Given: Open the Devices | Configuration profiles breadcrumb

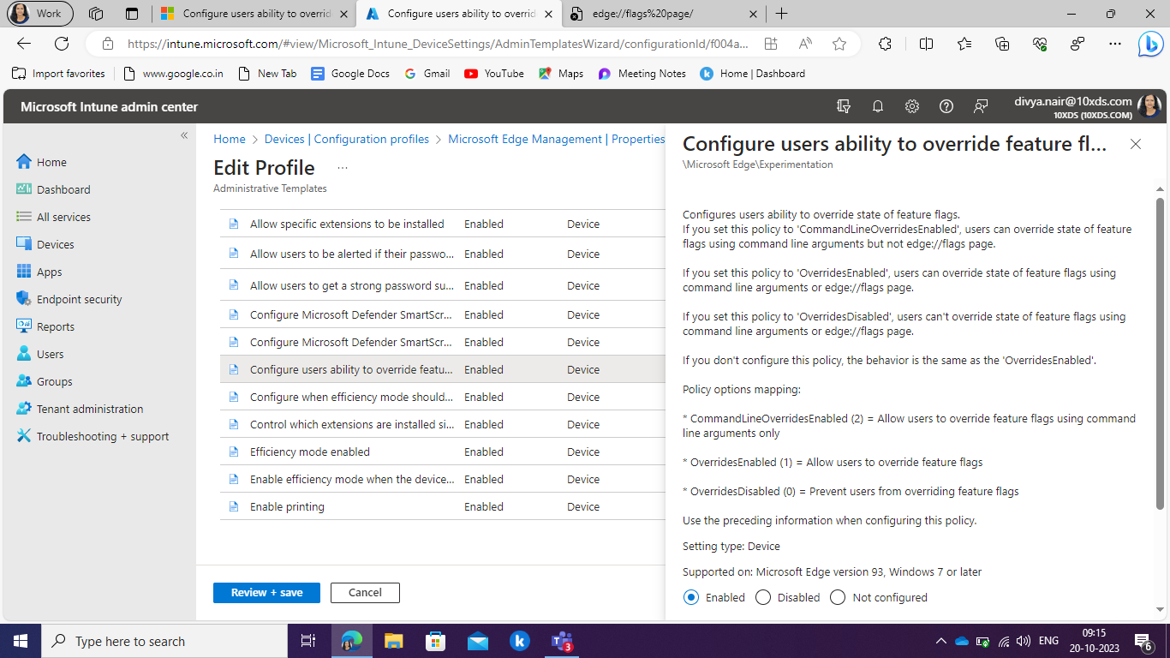Looking at the screenshot, I should tap(347, 139).
